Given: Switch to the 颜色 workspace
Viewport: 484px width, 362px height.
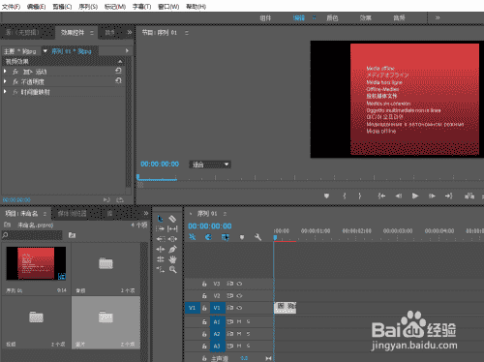Looking at the screenshot, I should point(332,18).
